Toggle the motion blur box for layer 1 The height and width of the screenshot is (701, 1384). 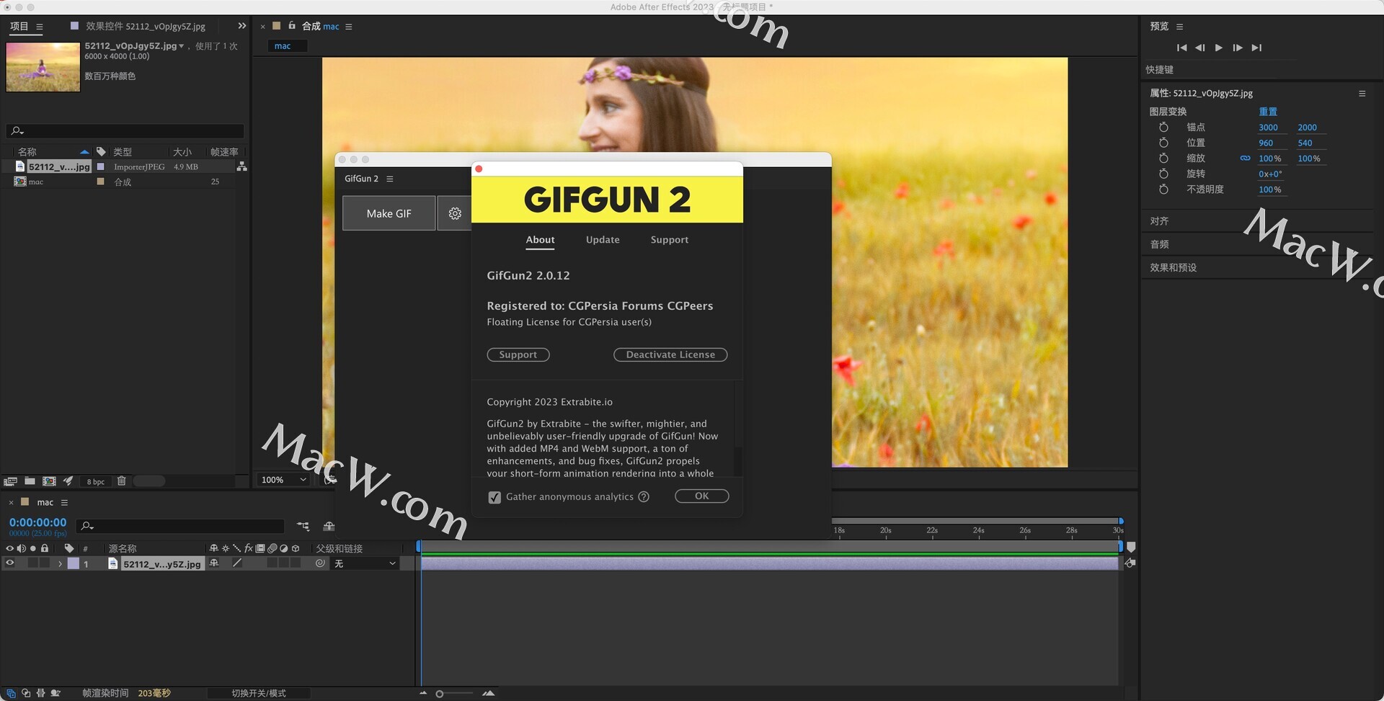click(x=272, y=563)
